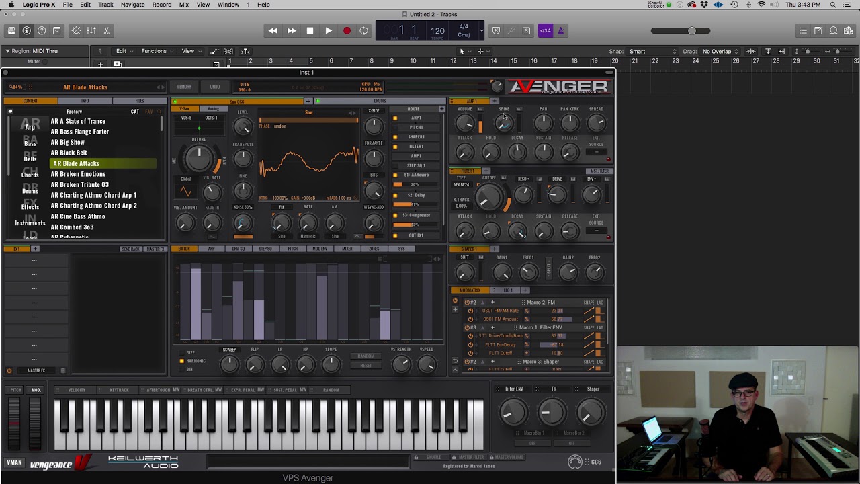This screenshot has width=860, height=484.
Task: Select the Bass category in preset browser
Action: point(30,143)
